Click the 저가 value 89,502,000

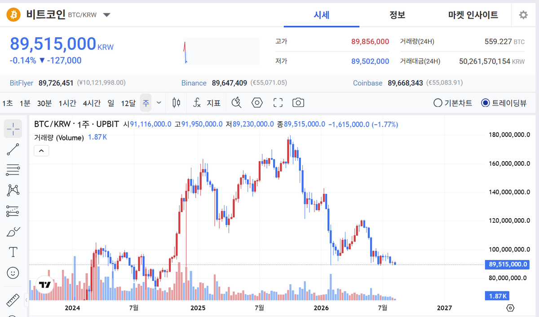click(x=370, y=61)
